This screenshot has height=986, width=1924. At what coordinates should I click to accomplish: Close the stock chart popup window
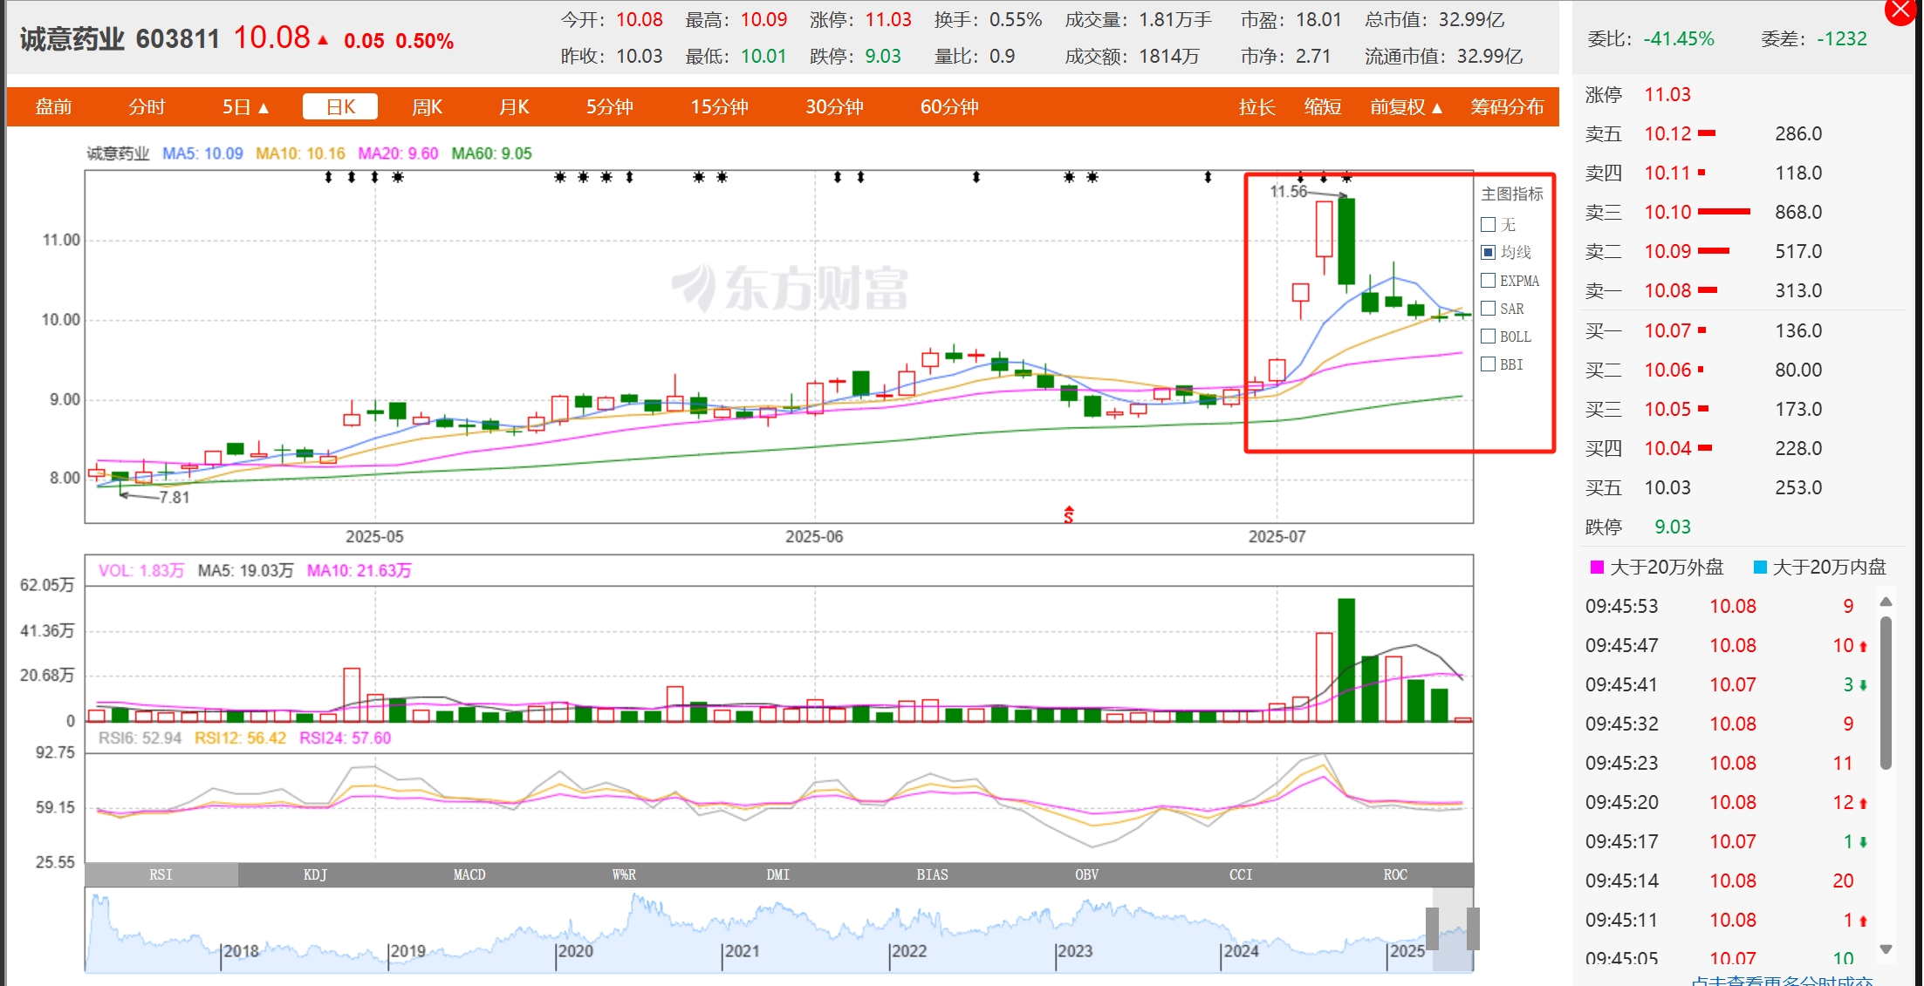click(1900, 11)
